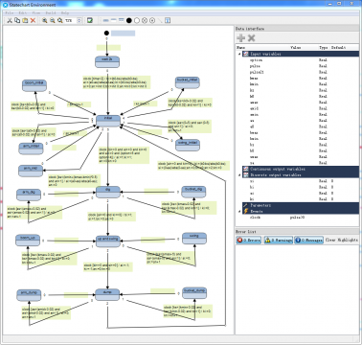Open the File menu
This screenshot has height=345, width=362.
coord(10,13)
